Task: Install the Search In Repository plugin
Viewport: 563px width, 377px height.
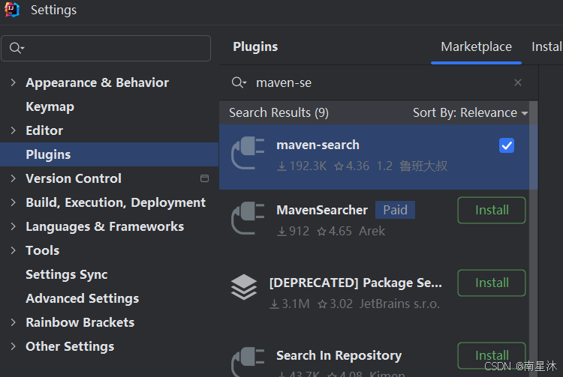Action: tap(492, 355)
